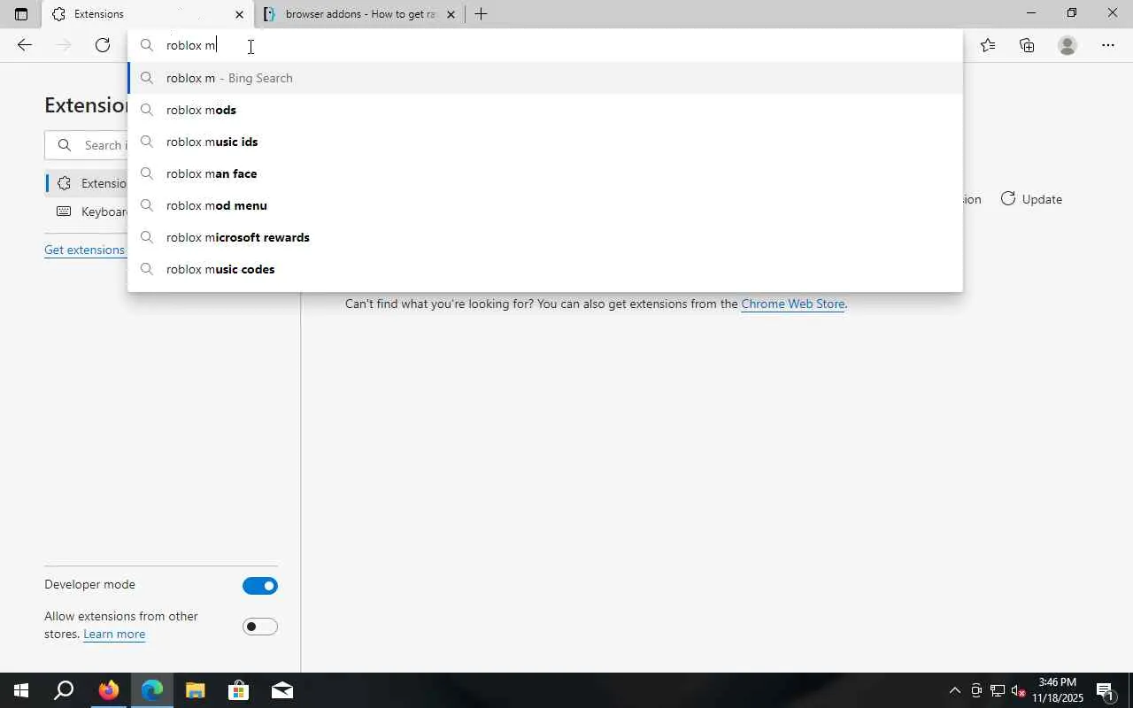Go back using the back arrow
Screen dimensions: 1133x708
tap(25, 45)
